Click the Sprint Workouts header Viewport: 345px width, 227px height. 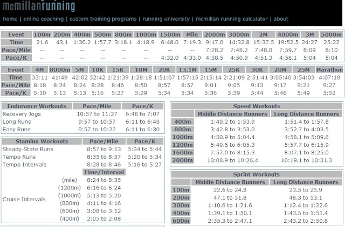(x=257, y=174)
